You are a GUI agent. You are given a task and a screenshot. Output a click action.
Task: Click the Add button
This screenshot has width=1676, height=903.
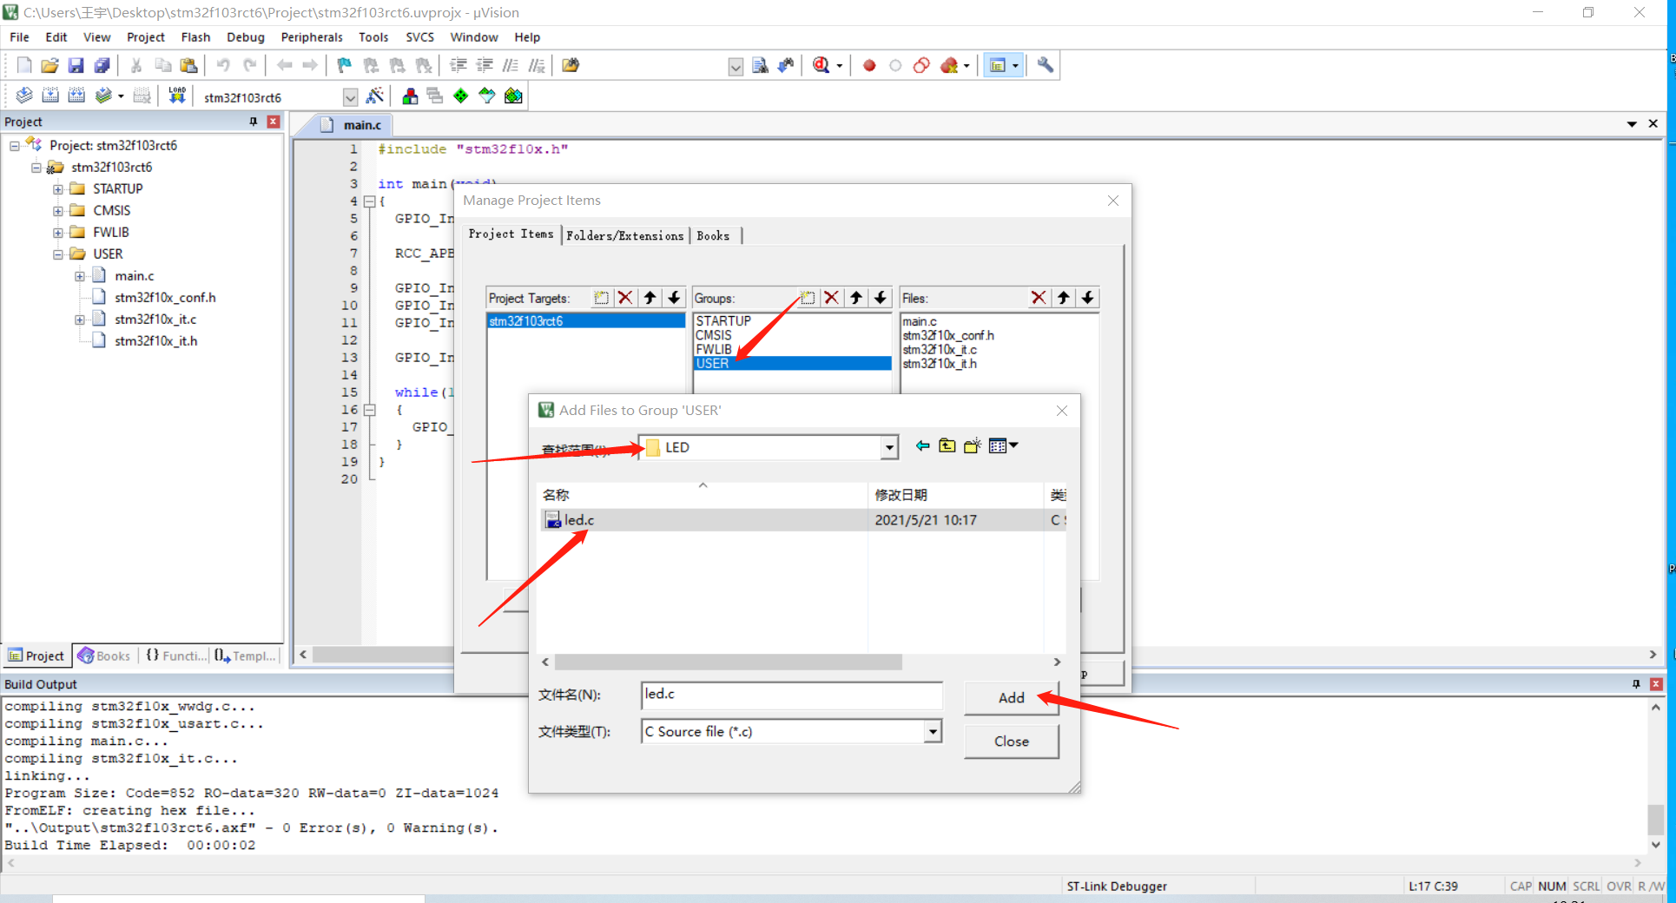tap(1012, 698)
